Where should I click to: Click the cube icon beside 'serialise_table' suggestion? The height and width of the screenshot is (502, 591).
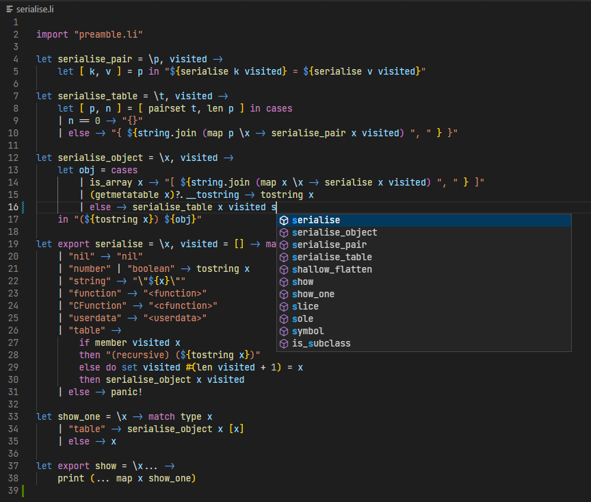[284, 258]
